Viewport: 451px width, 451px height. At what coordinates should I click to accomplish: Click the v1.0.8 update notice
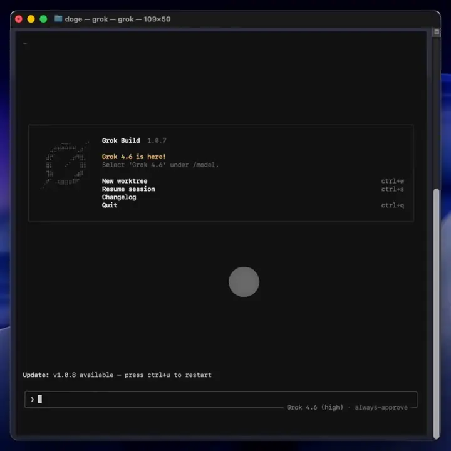[117, 375]
